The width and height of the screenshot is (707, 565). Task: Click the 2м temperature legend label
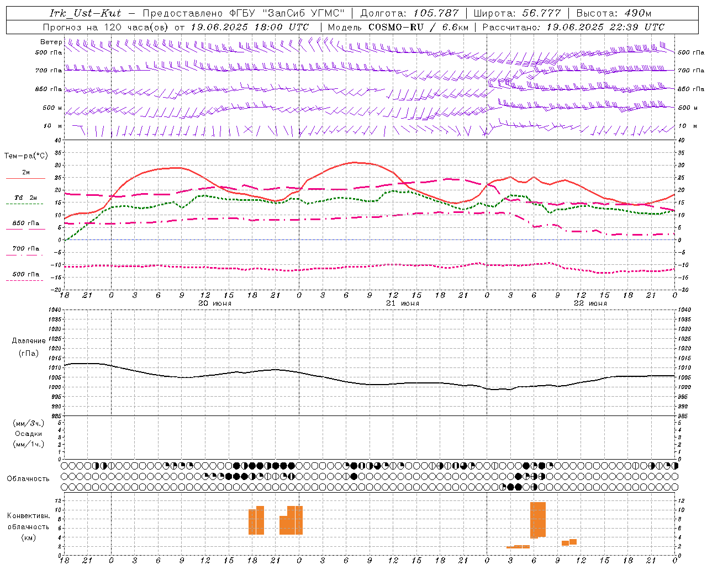coord(26,173)
